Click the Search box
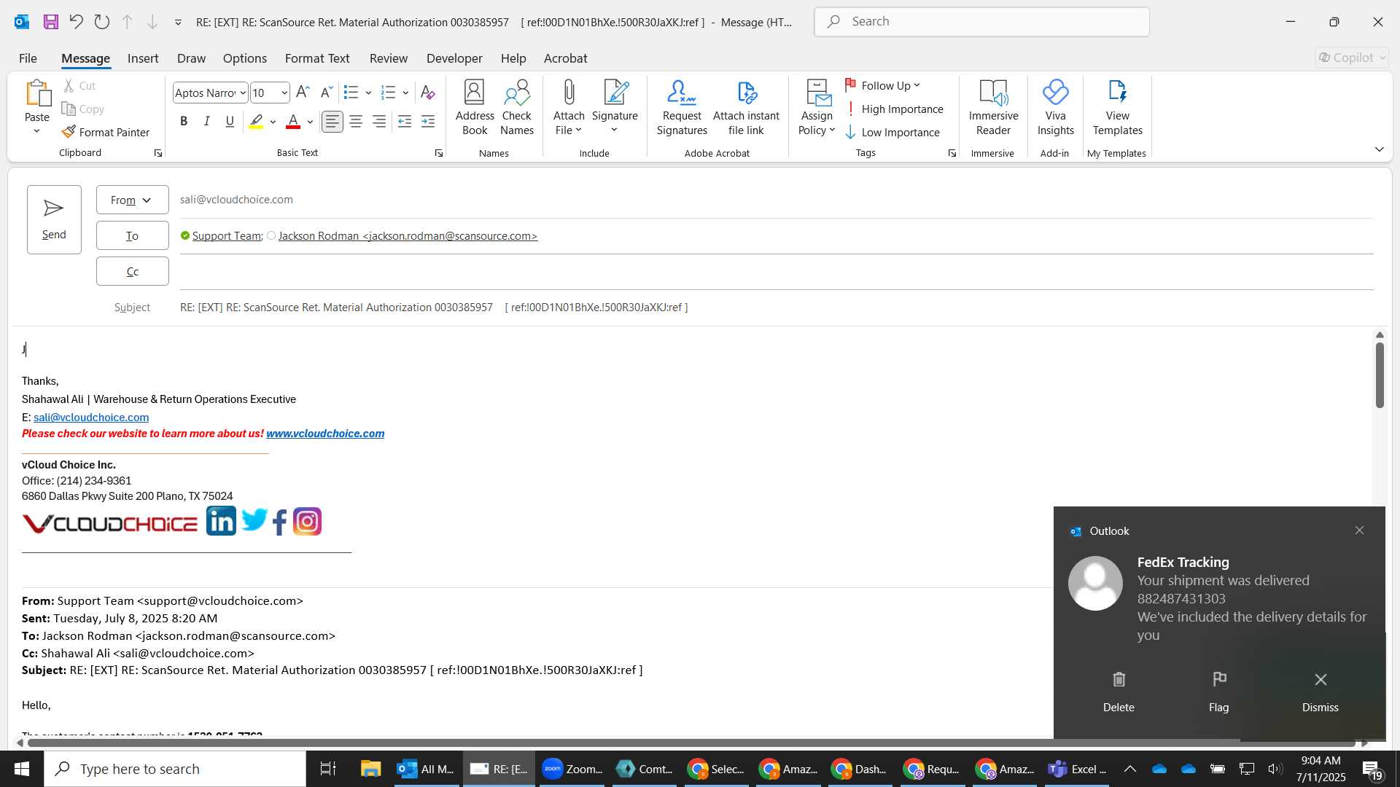 click(x=981, y=22)
